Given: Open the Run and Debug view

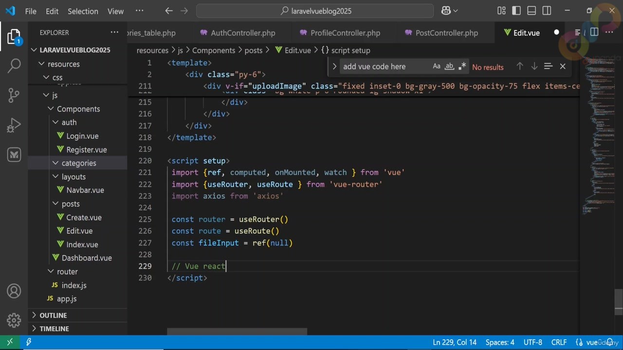Looking at the screenshot, I should click(14, 125).
